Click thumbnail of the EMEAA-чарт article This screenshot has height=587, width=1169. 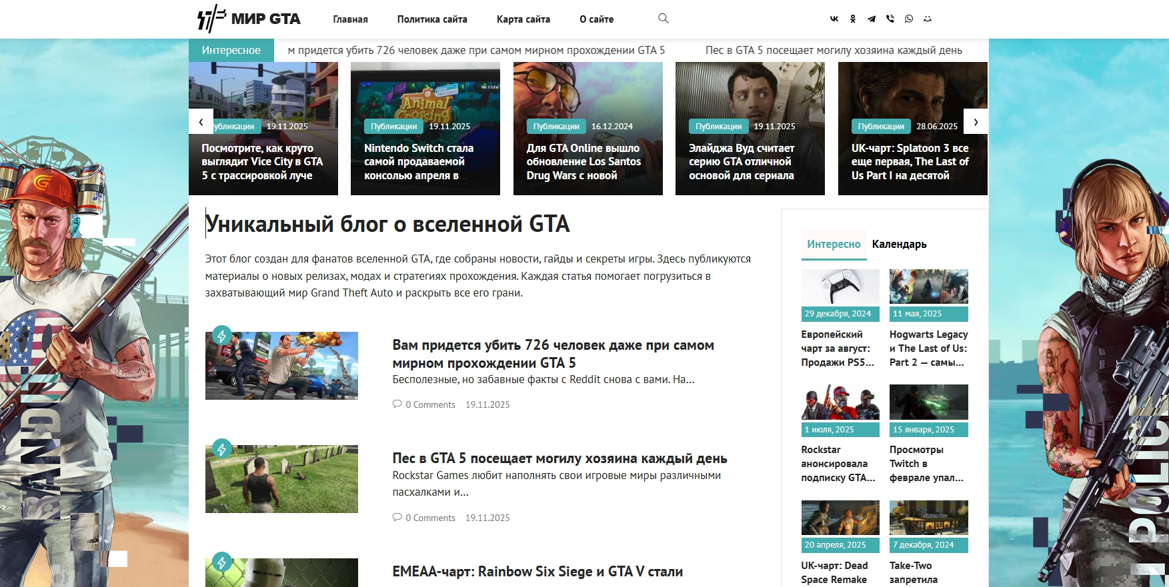tap(281, 572)
